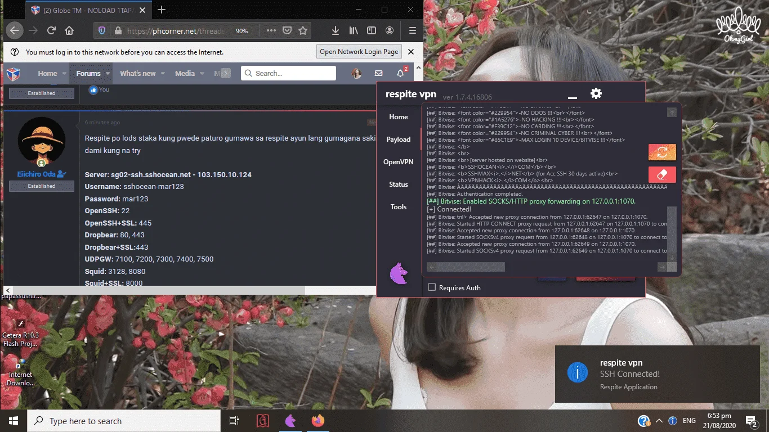Open Task View on the taskbar
The height and width of the screenshot is (432, 769).
pos(234,421)
